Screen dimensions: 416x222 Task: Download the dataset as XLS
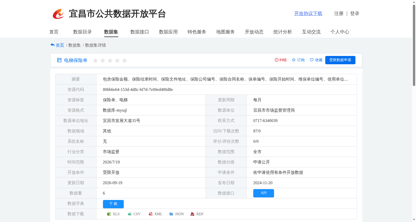pos(113,214)
